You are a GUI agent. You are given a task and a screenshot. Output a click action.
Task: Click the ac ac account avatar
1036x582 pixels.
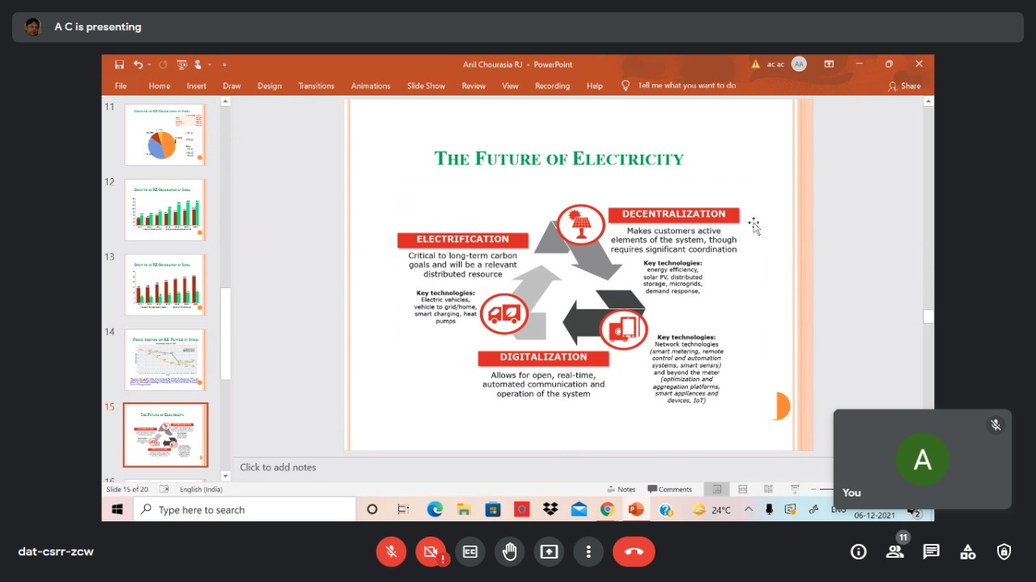[799, 64]
